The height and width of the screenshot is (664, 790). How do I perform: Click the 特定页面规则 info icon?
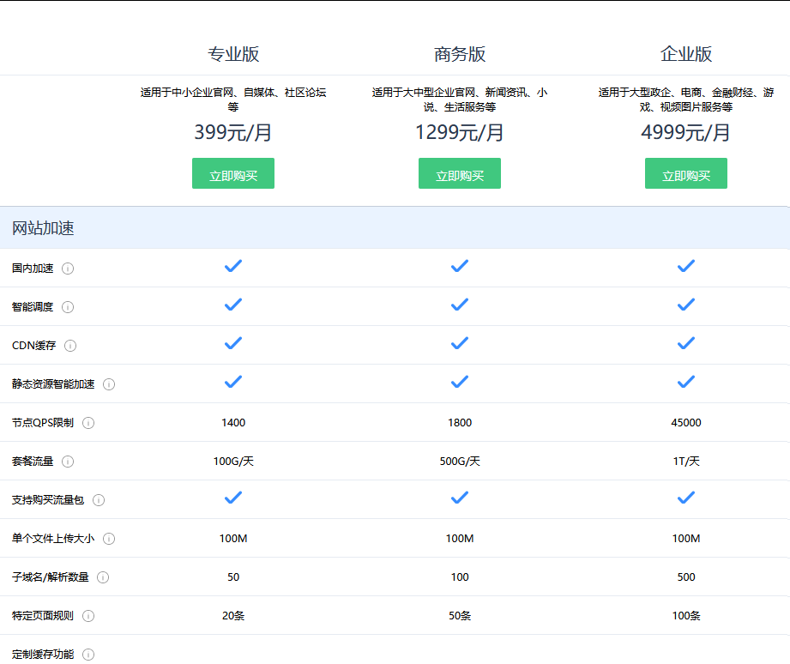click(88, 616)
